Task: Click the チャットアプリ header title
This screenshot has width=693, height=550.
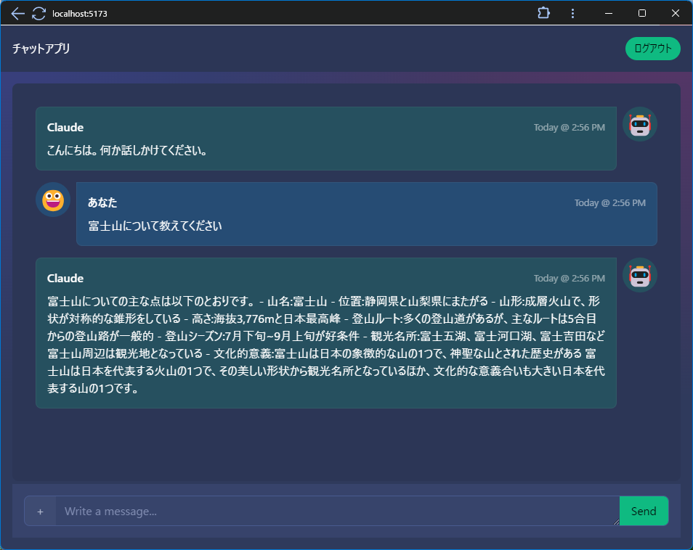Action: [41, 49]
